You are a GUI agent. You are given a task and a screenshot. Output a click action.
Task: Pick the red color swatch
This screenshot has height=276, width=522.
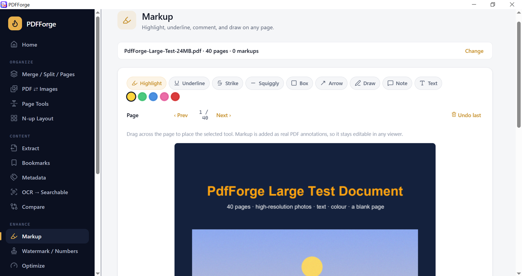pyautogui.click(x=175, y=97)
